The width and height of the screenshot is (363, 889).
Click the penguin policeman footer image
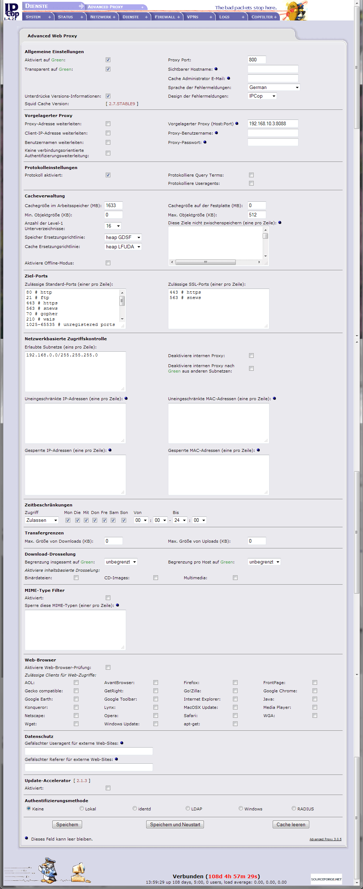[x=48, y=870]
